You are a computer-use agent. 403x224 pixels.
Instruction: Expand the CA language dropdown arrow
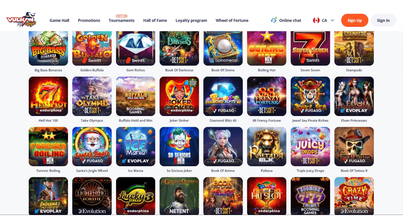pos(332,20)
